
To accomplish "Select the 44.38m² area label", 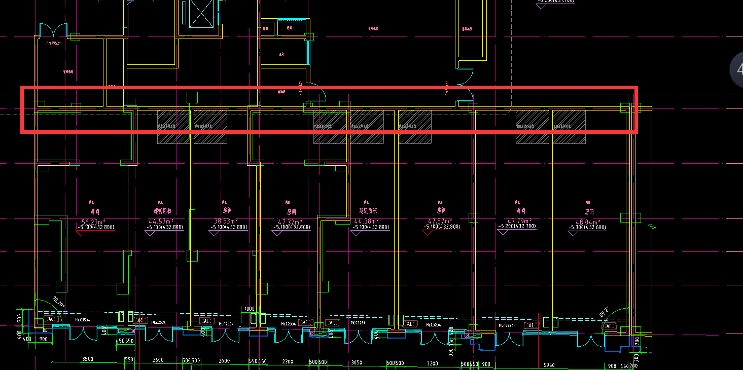I will (x=366, y=221).
